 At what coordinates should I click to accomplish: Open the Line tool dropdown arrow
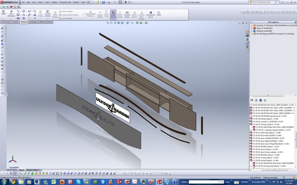[21, 11]
